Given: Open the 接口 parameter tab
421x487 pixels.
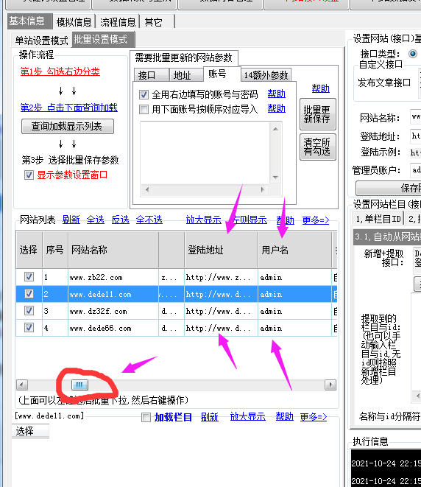Looking at the screenshot, I should click(152, 75).
